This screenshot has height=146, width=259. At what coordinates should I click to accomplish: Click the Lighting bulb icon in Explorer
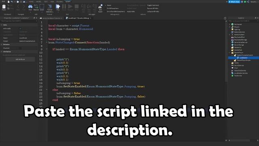pyautogui.click(x=232, y=30)
